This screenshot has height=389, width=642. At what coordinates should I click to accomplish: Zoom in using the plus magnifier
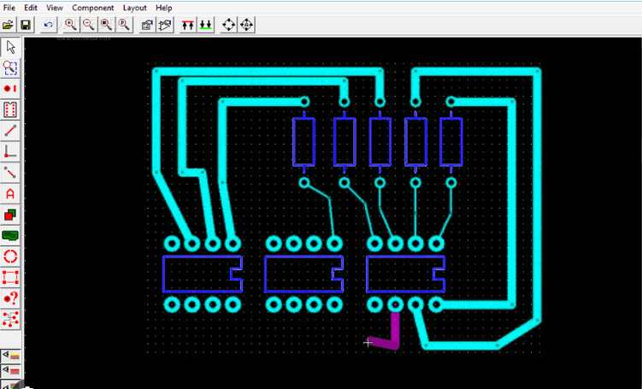[71, 25]
